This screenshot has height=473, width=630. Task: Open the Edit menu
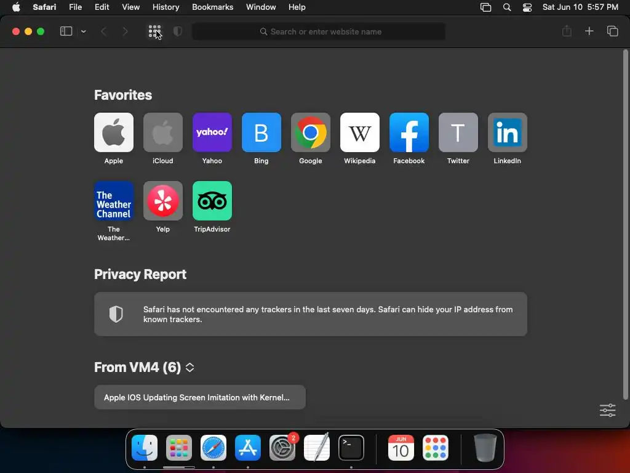coord(102,7)
